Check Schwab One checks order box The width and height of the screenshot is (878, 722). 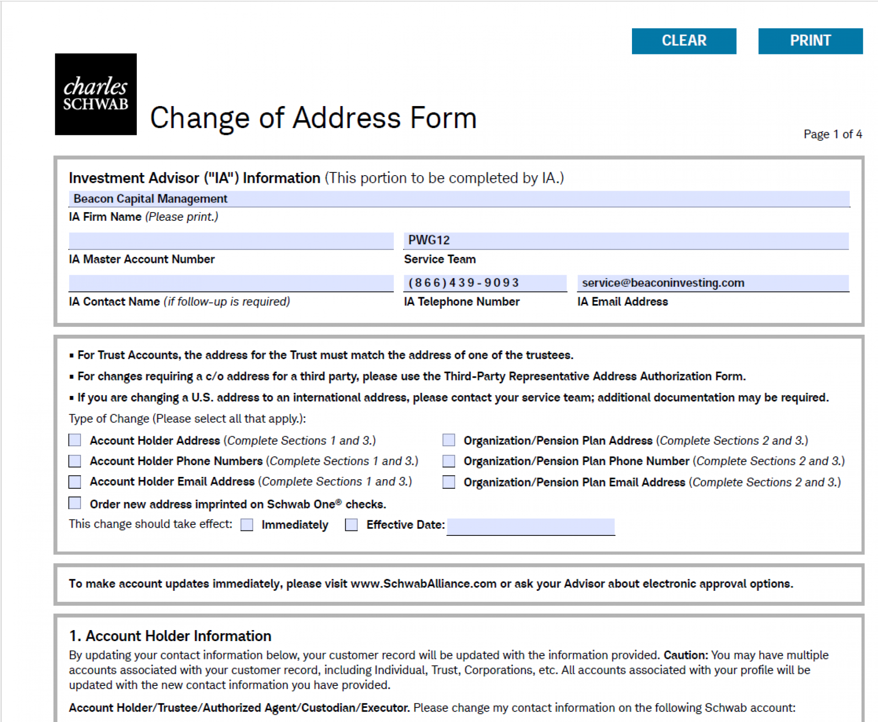pyautogui.click(x=75, y=503)
